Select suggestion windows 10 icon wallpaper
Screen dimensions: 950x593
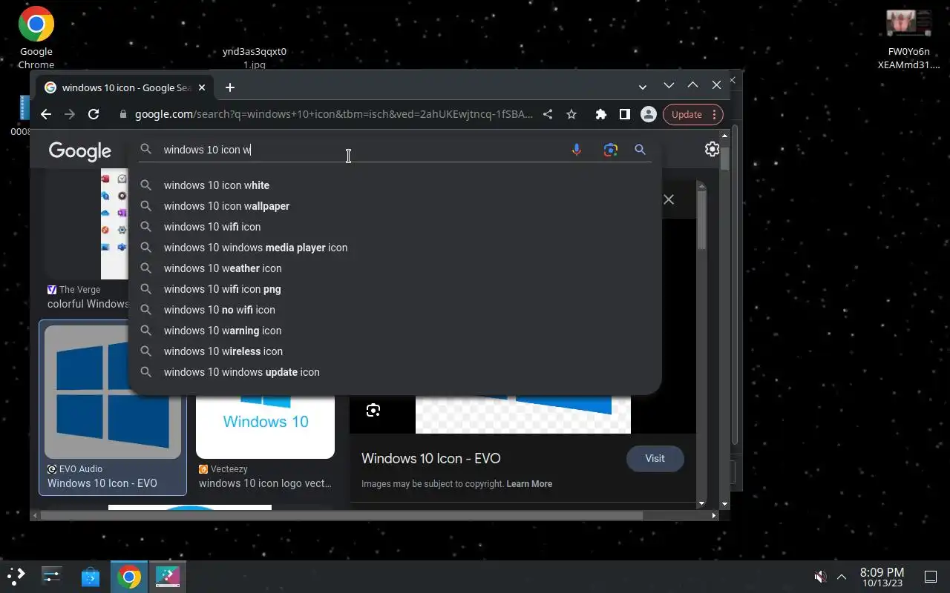coord(395,206)
